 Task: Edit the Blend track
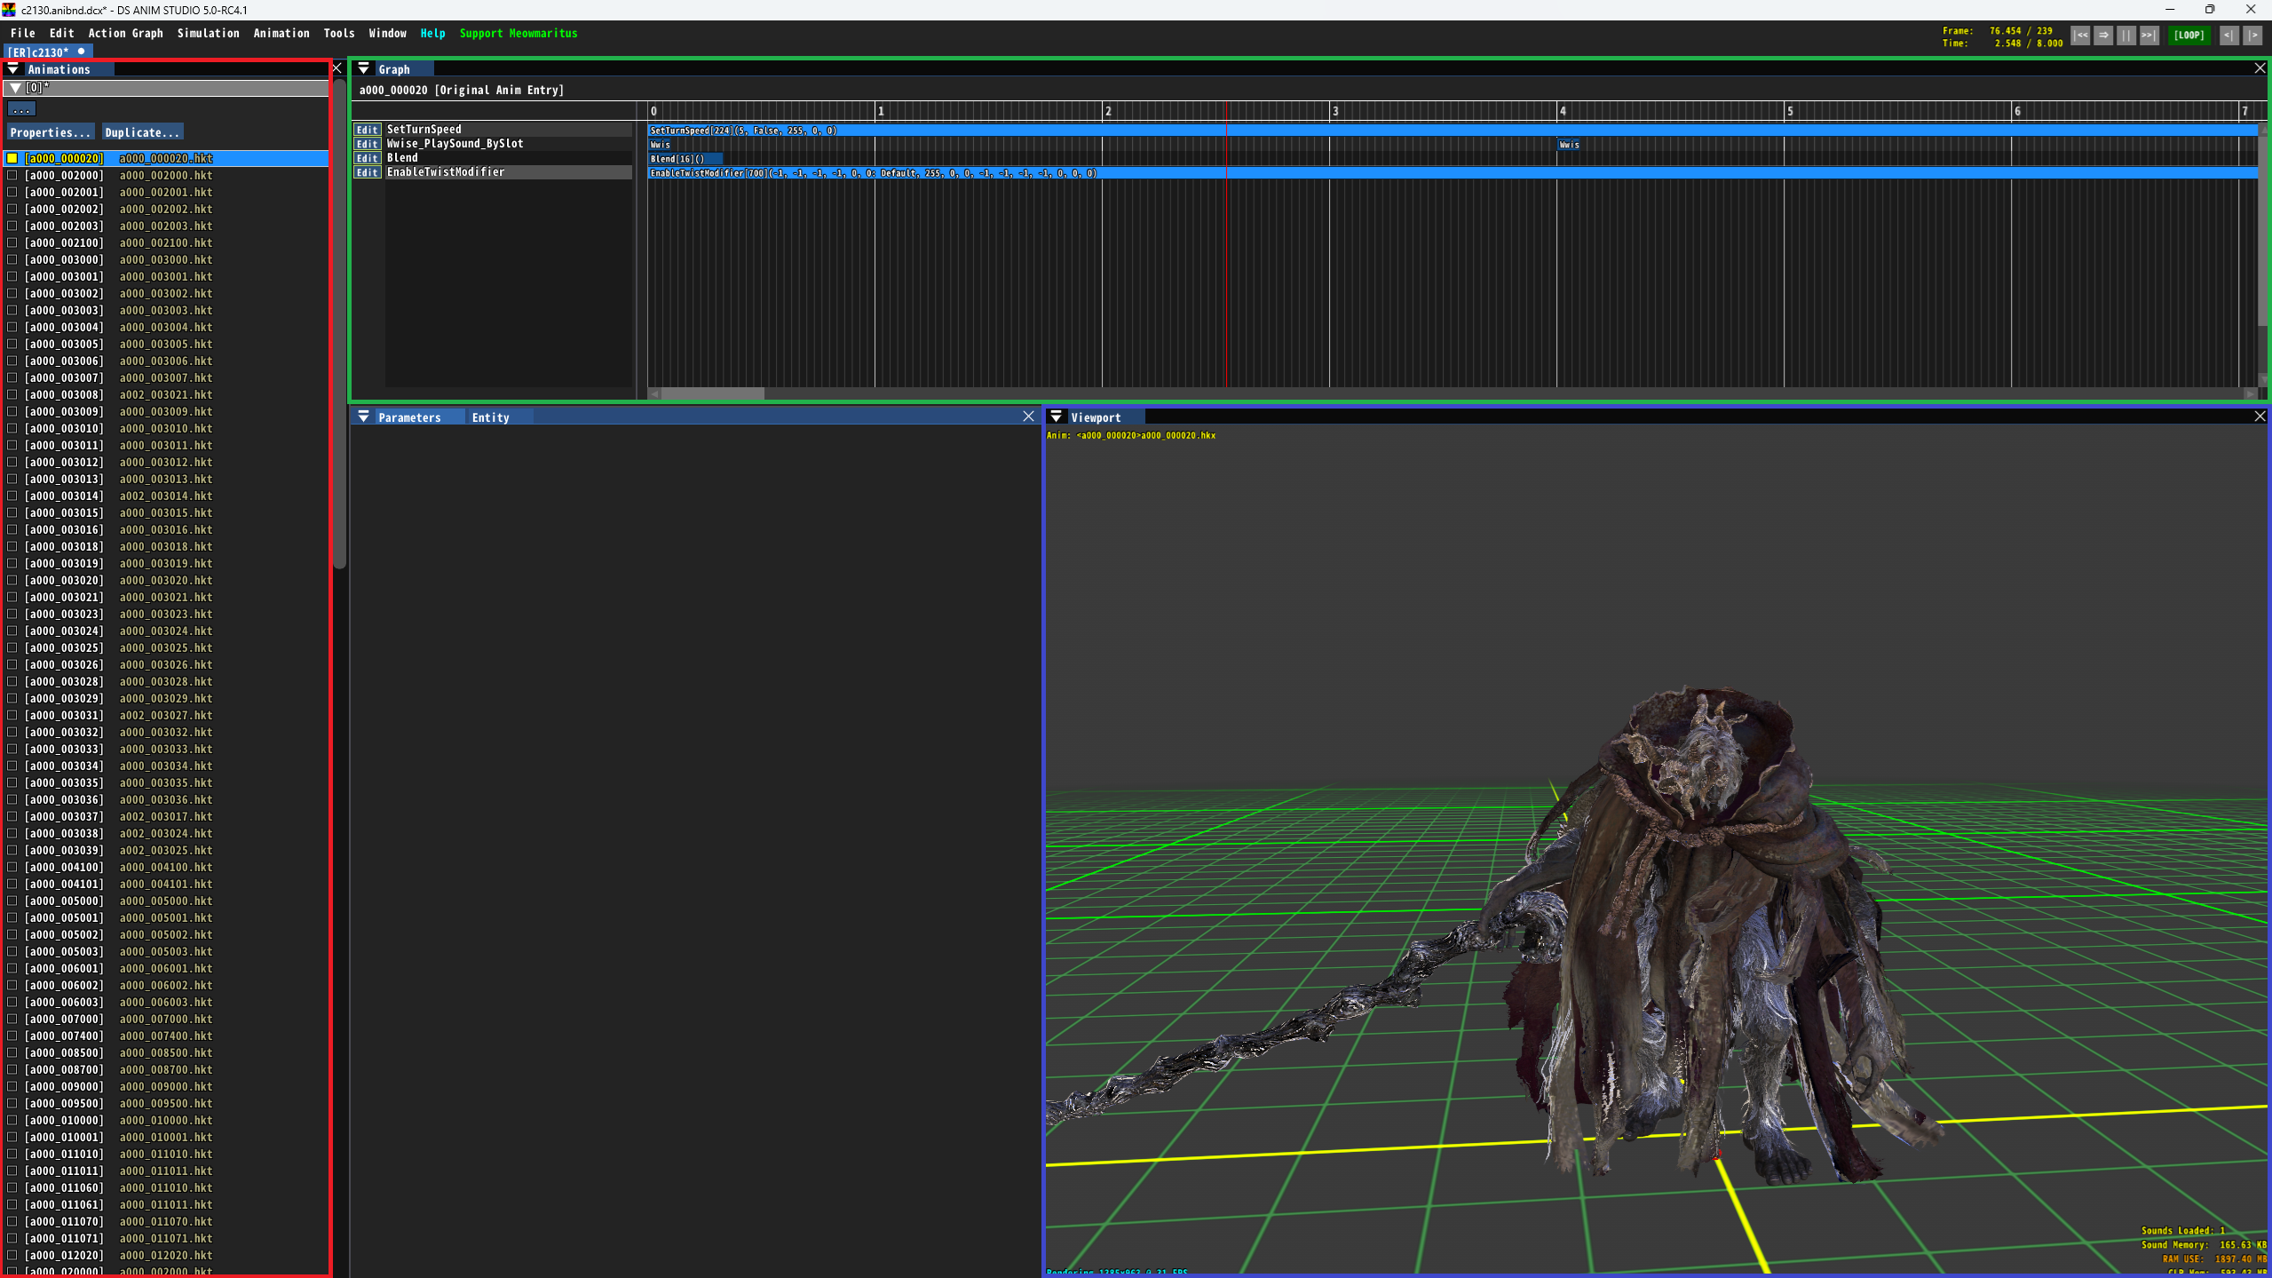[x=367, y=158]
